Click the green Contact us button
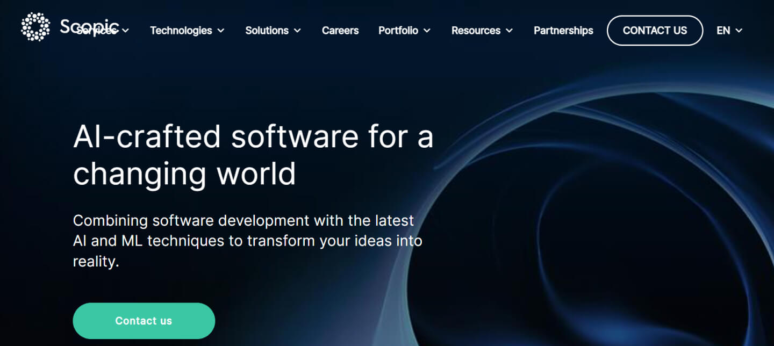This screenshot has height=346, width=774. point(144,321)
